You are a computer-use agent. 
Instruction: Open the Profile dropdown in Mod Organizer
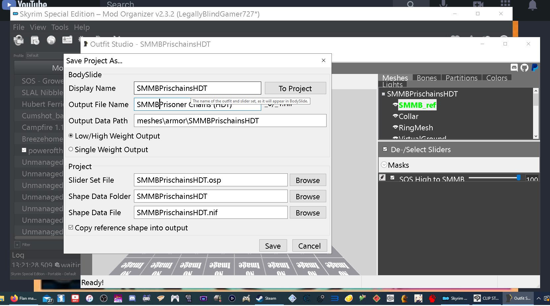[x=45, y=55]
